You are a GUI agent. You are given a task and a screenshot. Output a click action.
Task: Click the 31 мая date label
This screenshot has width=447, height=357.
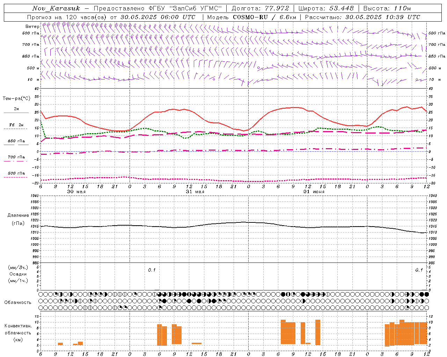(195, 192)
